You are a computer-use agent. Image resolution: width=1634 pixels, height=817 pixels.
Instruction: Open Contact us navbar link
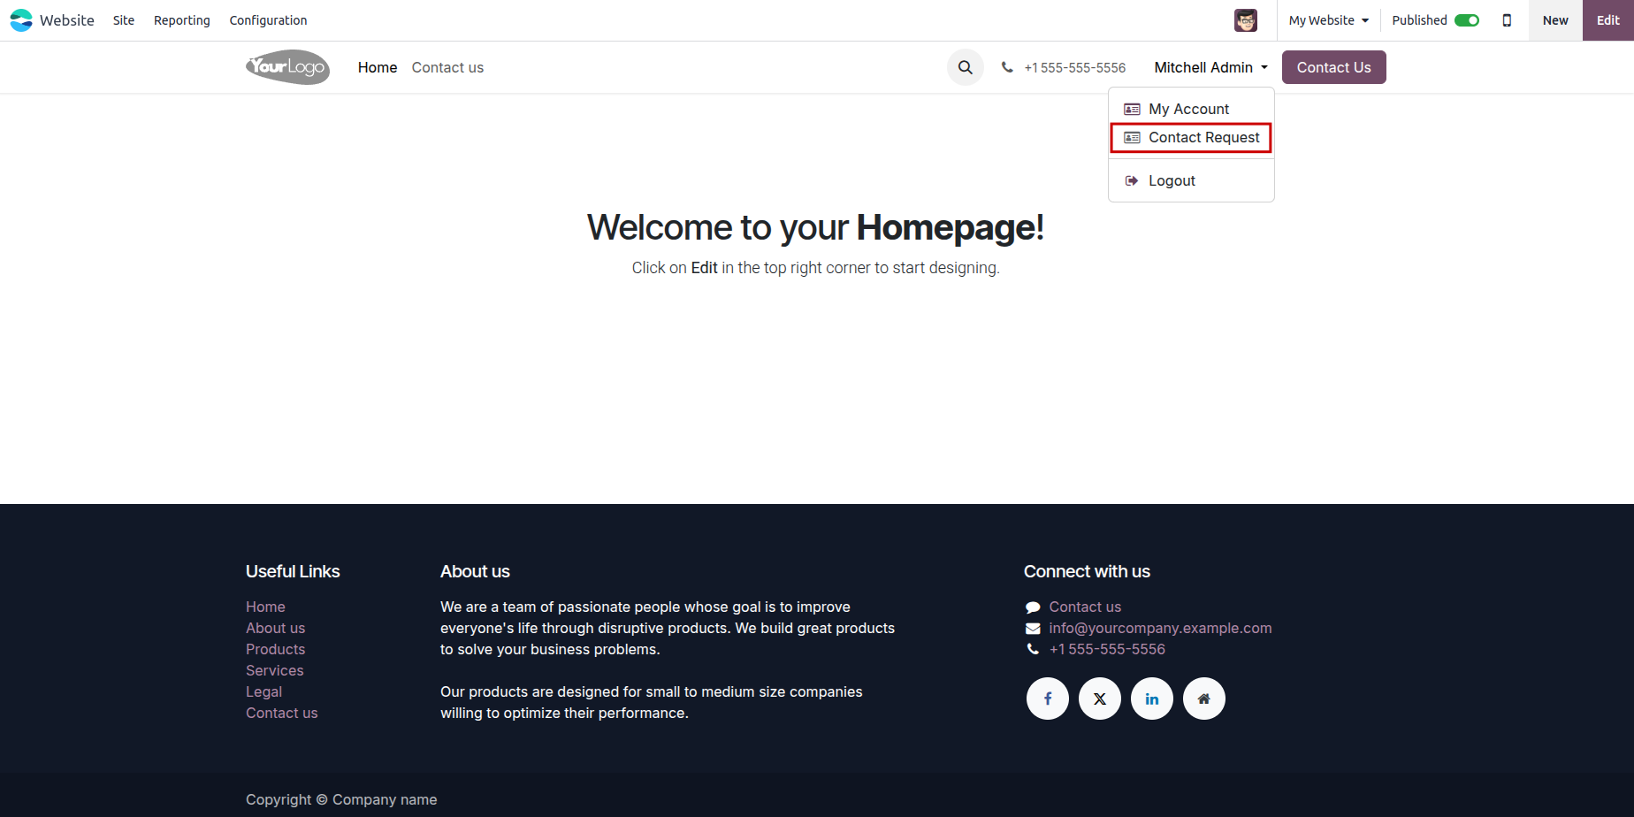click(447, 67)
